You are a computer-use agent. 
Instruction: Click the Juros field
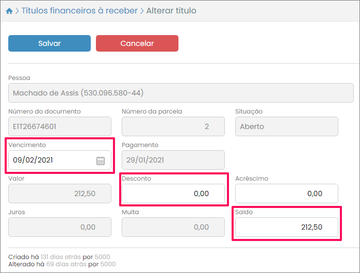pos(60,227)
